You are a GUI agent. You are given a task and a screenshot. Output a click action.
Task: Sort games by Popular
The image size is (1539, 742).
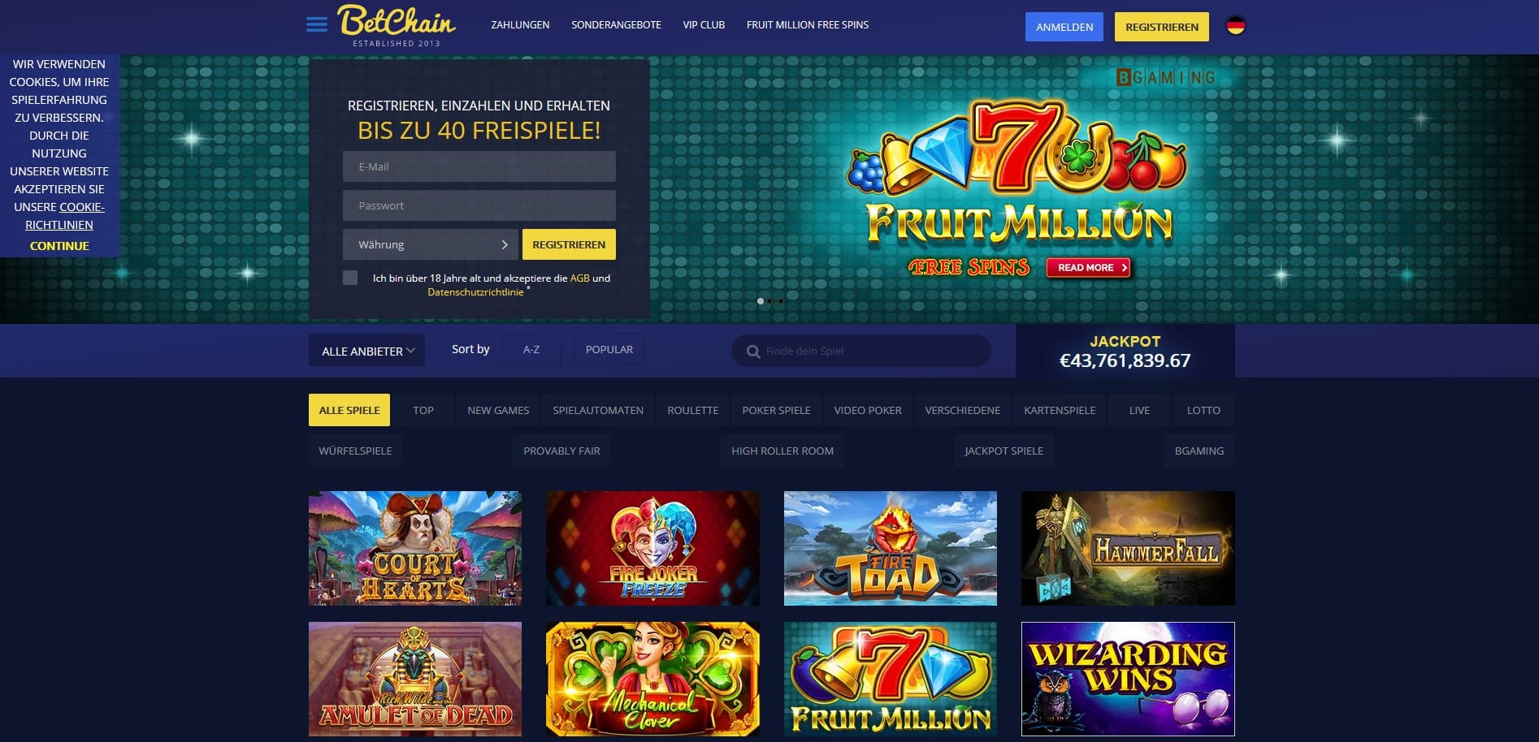(609, 349)
